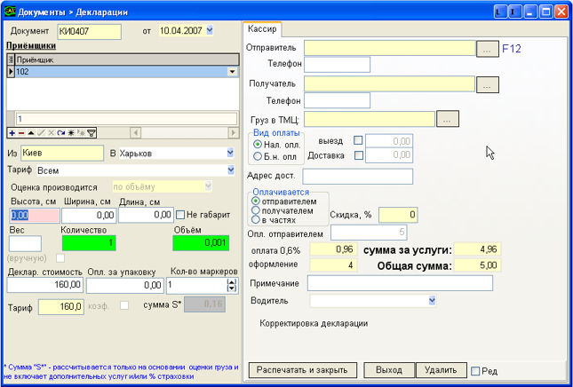Viewport: 573px width, 387px height.
Task: Click the app icon in the title bar
Action: tap(10, 12)
